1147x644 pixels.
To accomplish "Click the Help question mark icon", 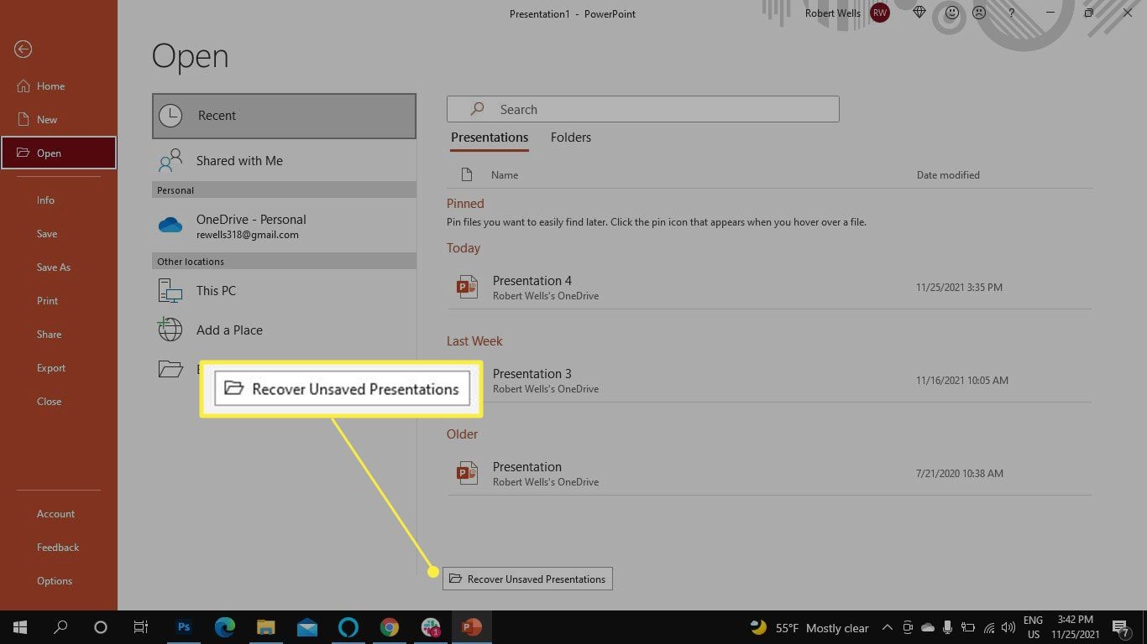I will point(1011,13).
